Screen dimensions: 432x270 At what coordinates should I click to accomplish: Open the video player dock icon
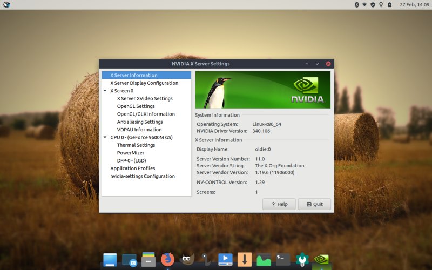225,260
